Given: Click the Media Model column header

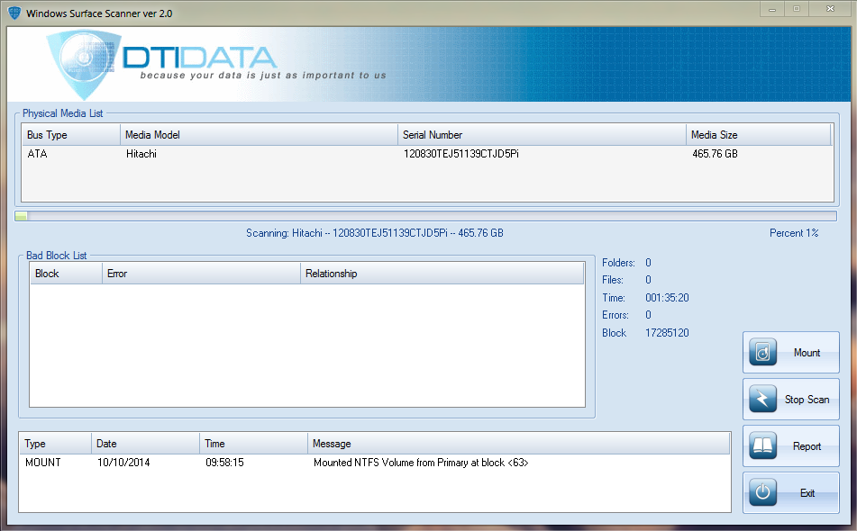Looking at the screenshot, I should [259, 135].
